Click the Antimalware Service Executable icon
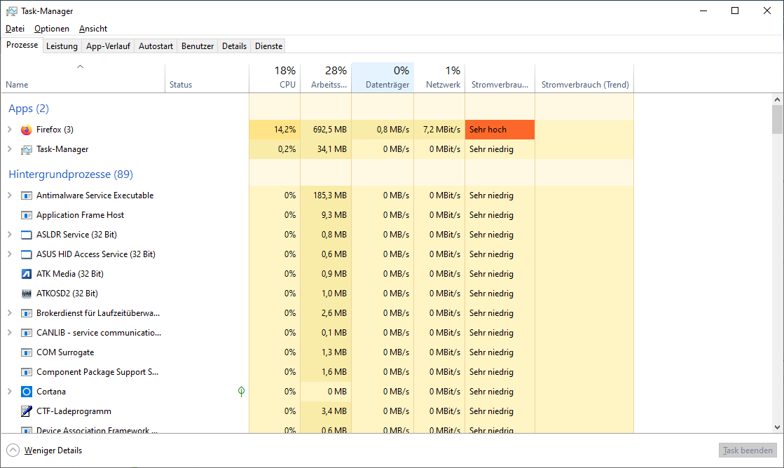Image resolution: width=784 pixels, height=468 pixels. (x=27, y=195)
